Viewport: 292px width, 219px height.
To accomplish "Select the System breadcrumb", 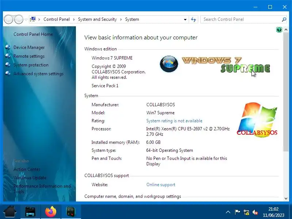I will click(132, 19).
